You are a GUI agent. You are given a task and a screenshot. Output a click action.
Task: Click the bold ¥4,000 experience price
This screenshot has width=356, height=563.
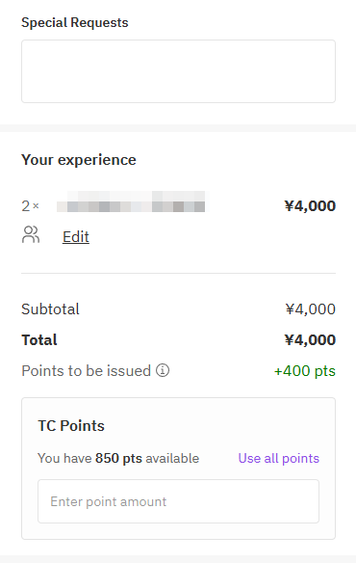point(310,206)
